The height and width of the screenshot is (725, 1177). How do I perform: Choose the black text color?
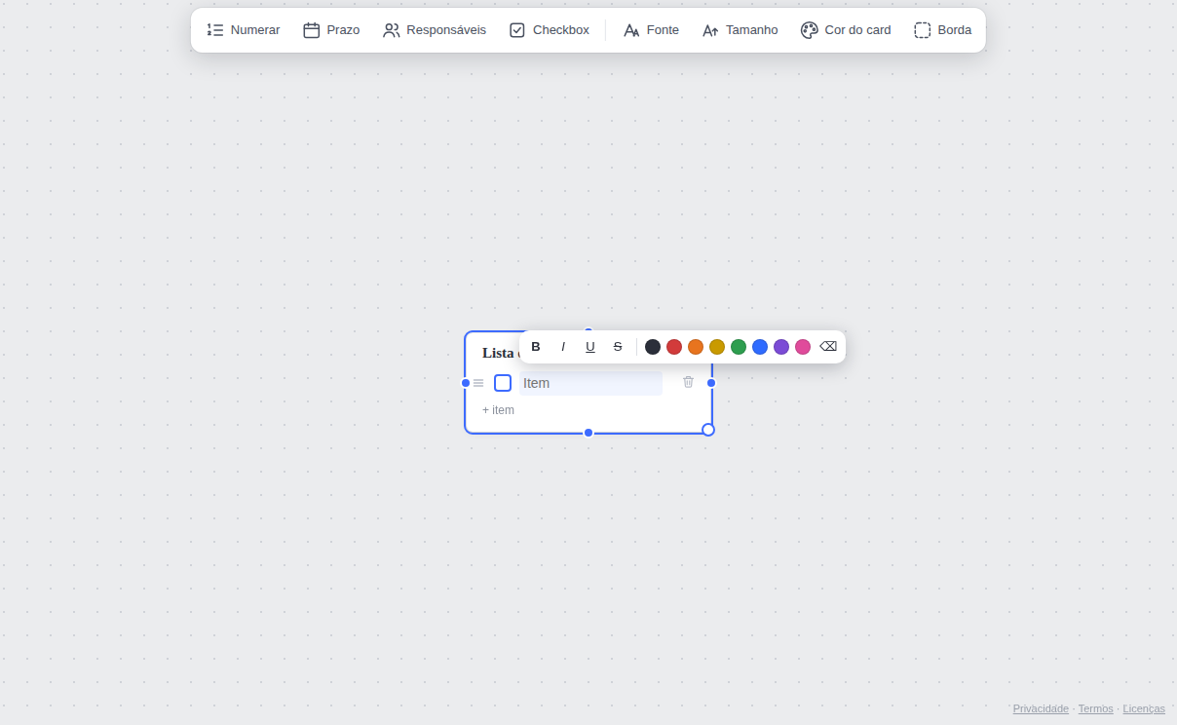click(653, 347)
